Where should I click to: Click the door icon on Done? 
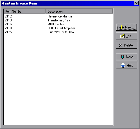pyautogui.click(x=123, y=57)
